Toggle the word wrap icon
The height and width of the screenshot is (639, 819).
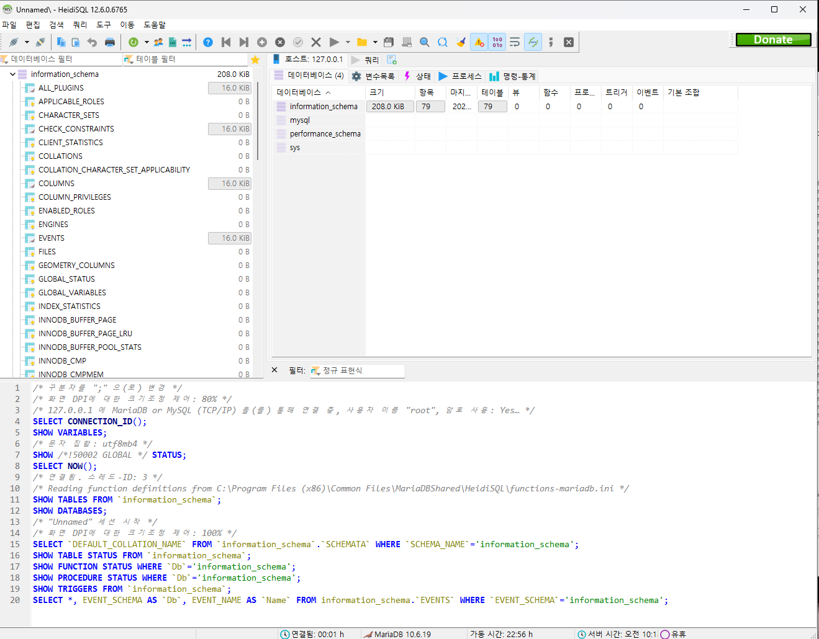(x=515, y=42)
